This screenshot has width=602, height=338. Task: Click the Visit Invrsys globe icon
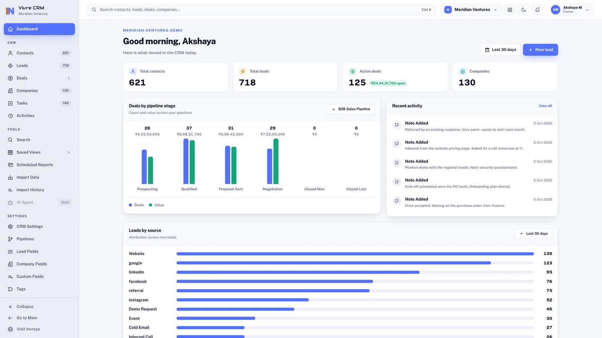click(x=11, y=329)
